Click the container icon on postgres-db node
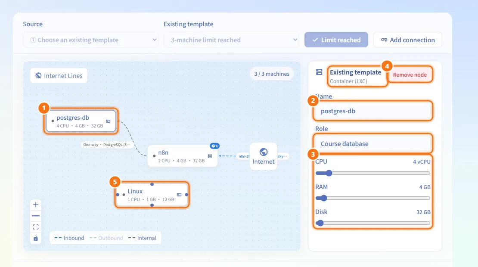Screen dimensions: 478x267 (108, 121)
